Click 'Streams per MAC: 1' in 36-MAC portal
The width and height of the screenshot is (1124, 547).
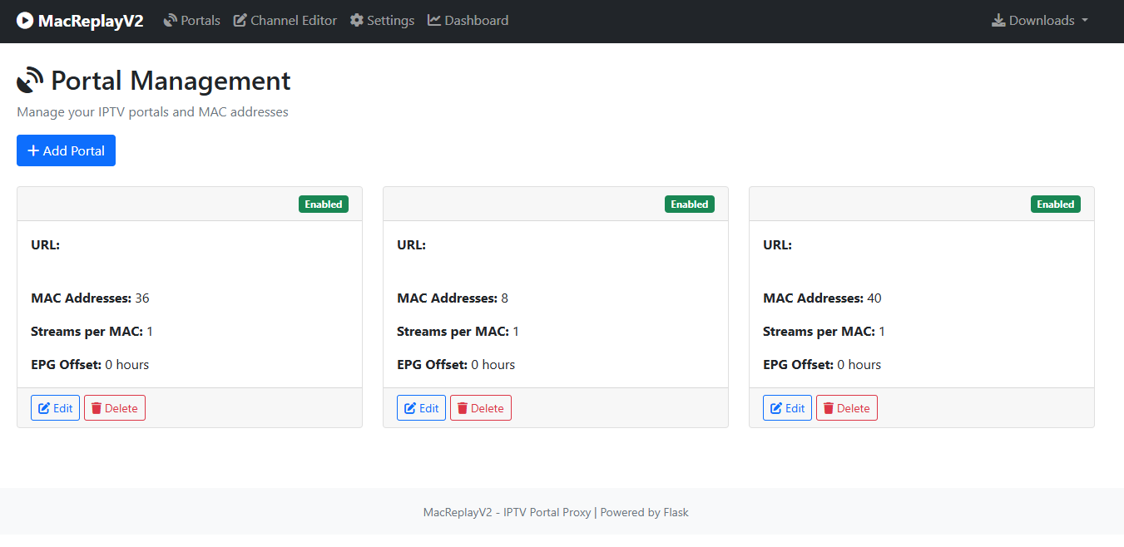coord(92,331)
